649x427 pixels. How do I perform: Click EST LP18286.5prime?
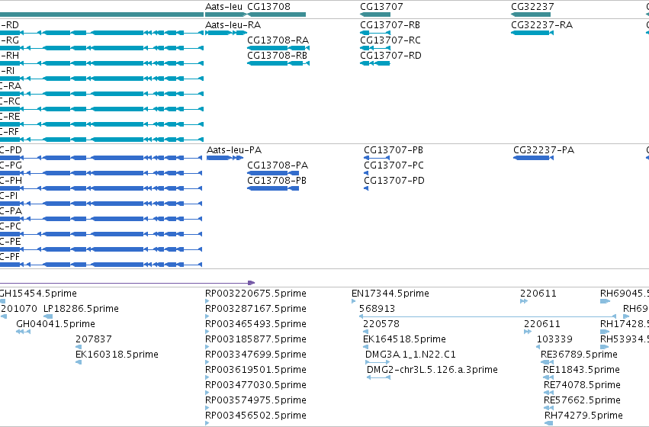click(x=48, y=316)
